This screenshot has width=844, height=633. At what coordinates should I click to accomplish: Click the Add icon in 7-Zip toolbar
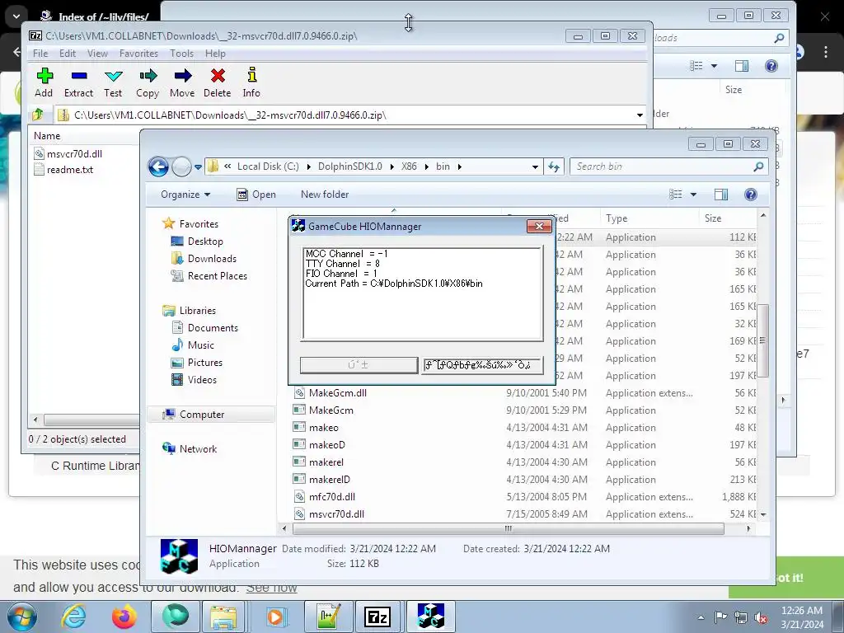45,82
